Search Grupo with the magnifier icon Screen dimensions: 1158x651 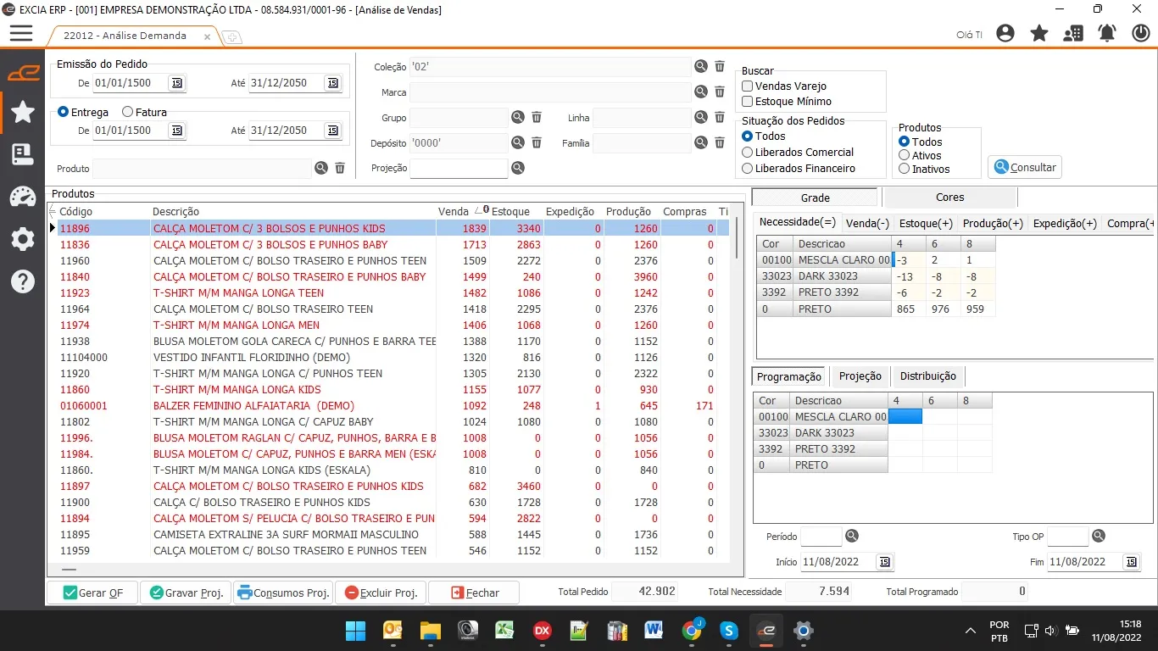click(518, 117)
